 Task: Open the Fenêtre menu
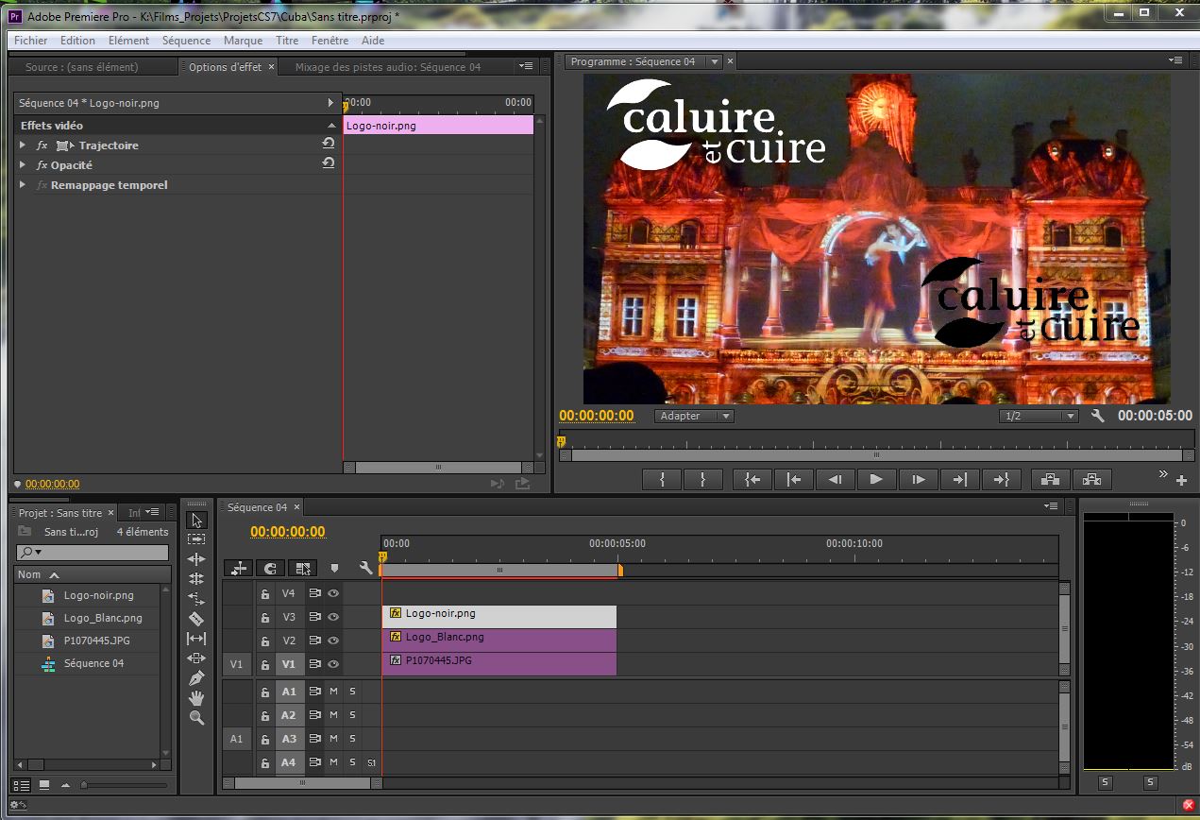point(330,41)
